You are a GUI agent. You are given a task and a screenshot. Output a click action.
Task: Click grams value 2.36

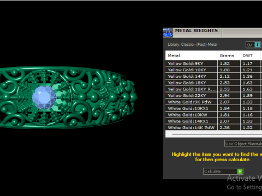click(225, 127)
